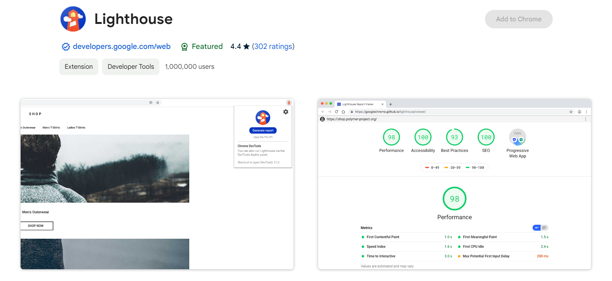The width and height of the screenshot is (612, 281).
Task: Click the rating star icon
Action: pyautogui.click(x=246, y=46)
